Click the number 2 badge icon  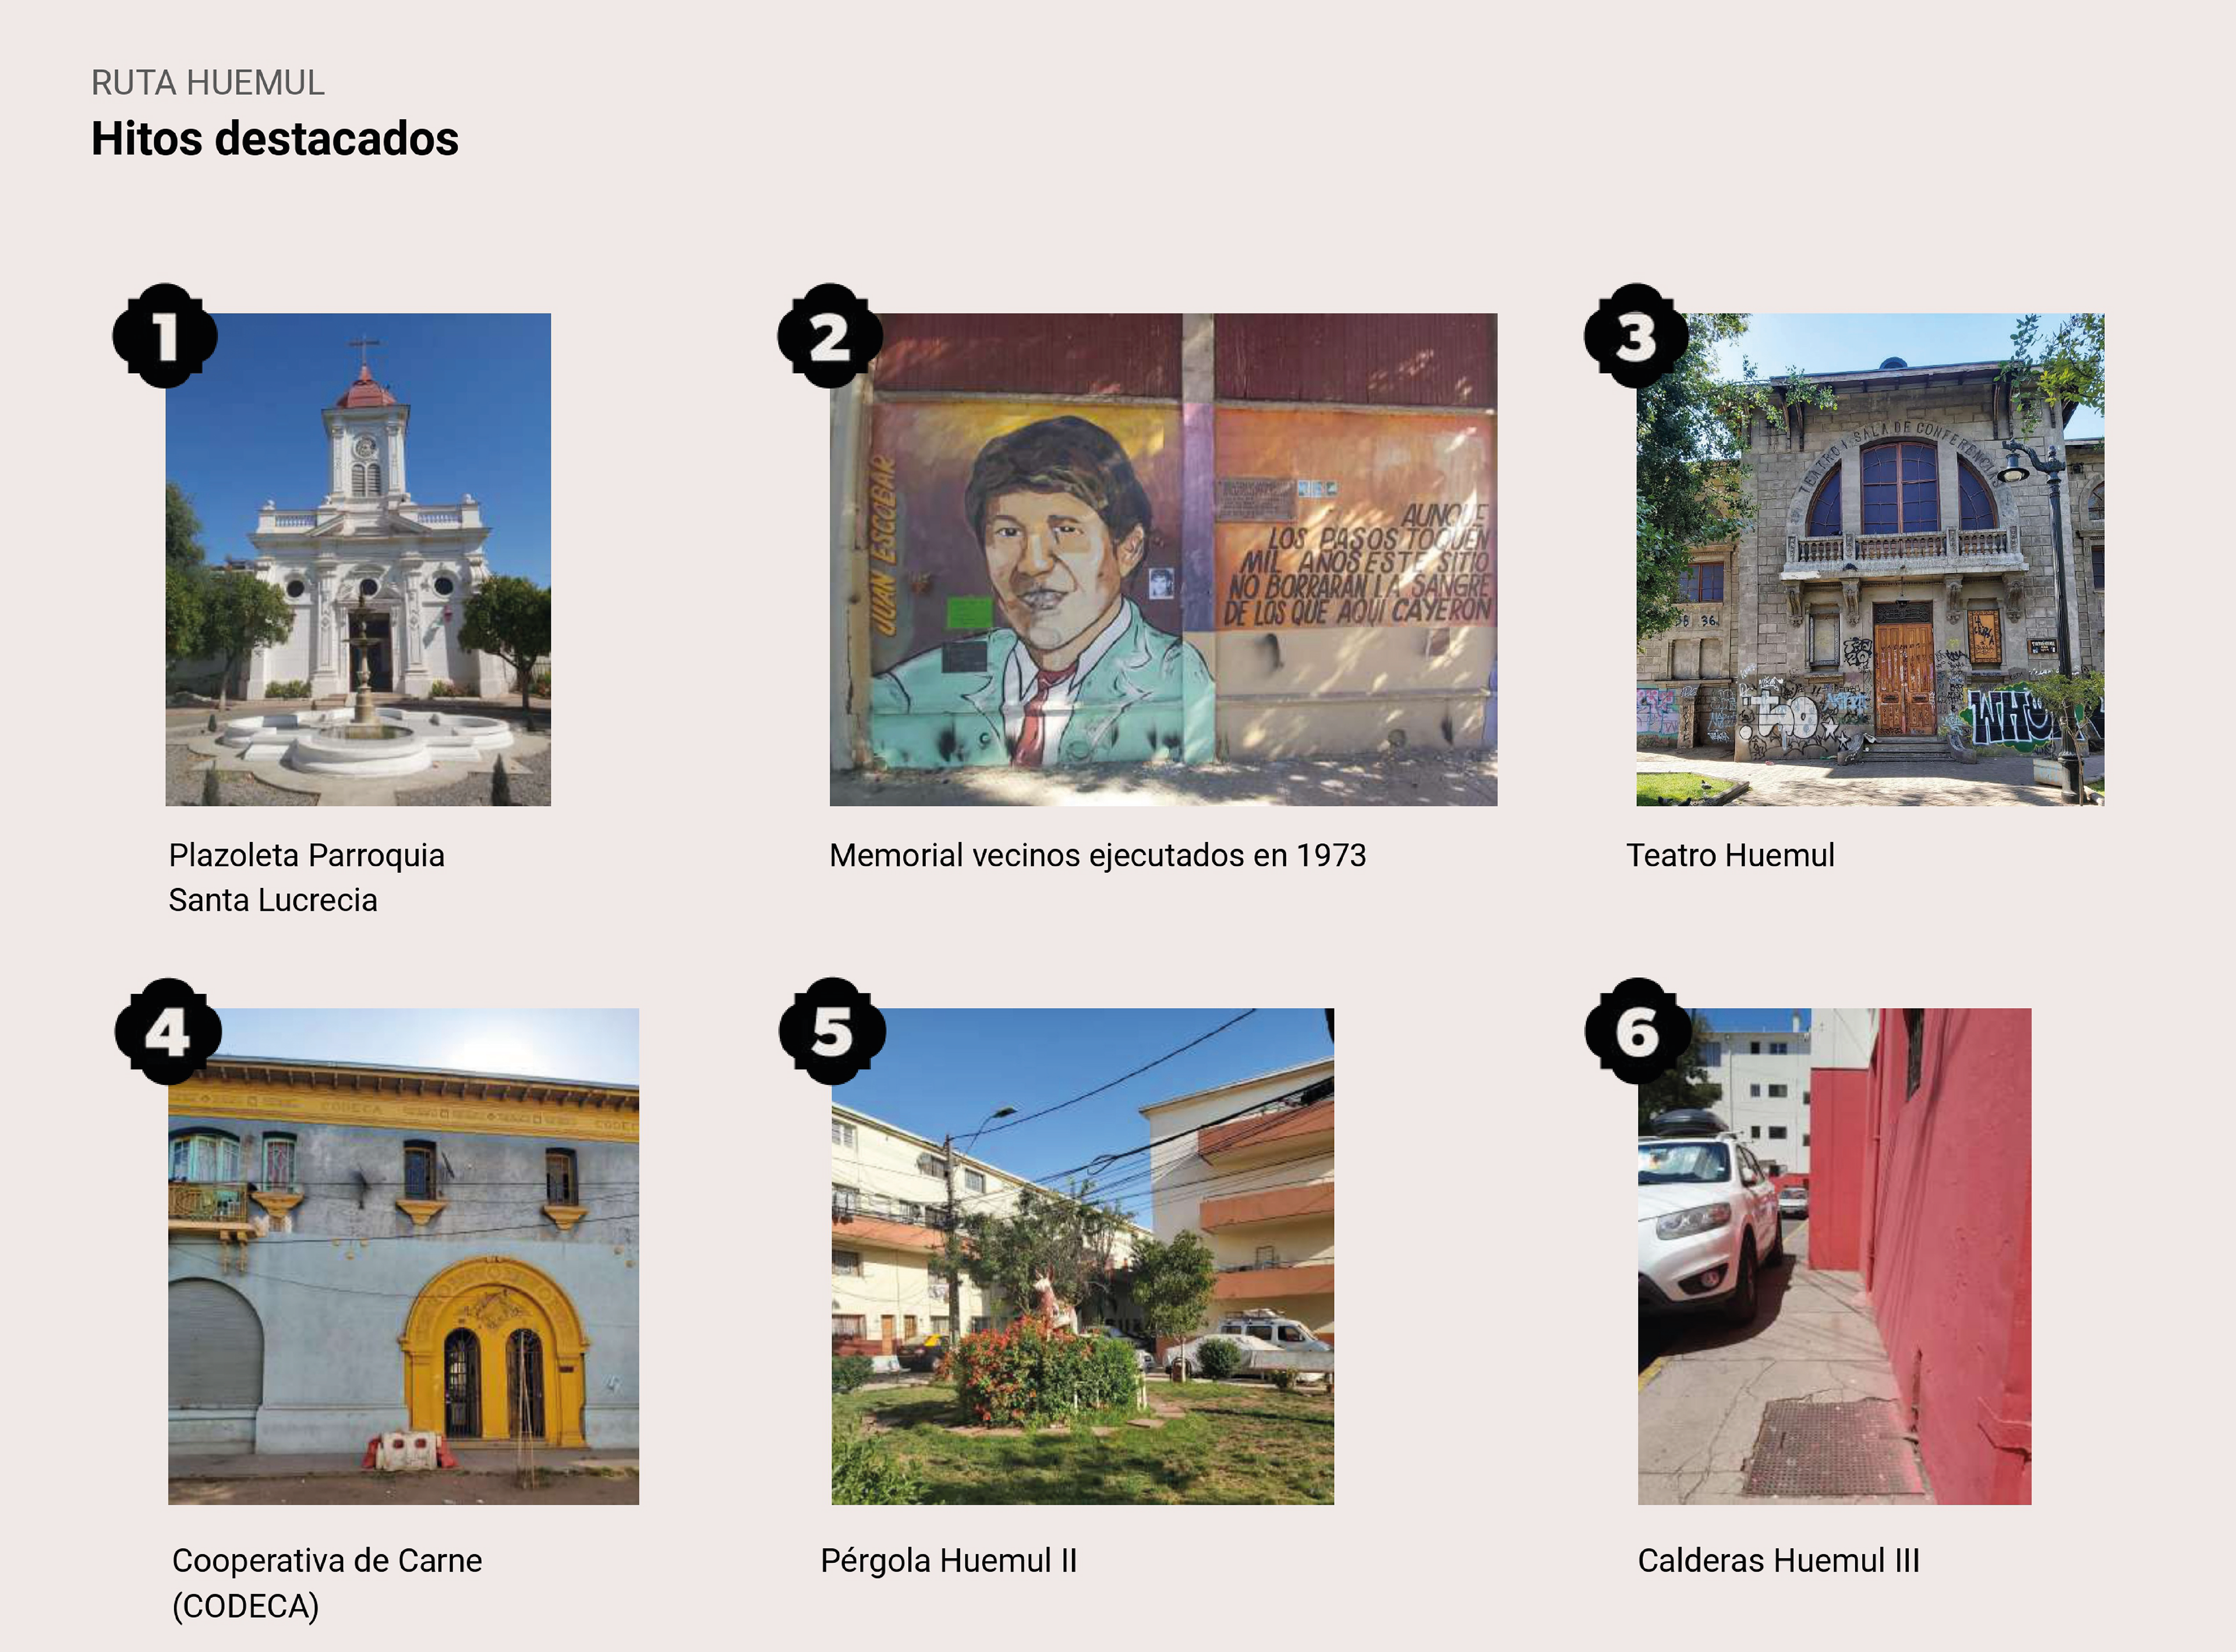pyautogui.click(x=830, y=335)
